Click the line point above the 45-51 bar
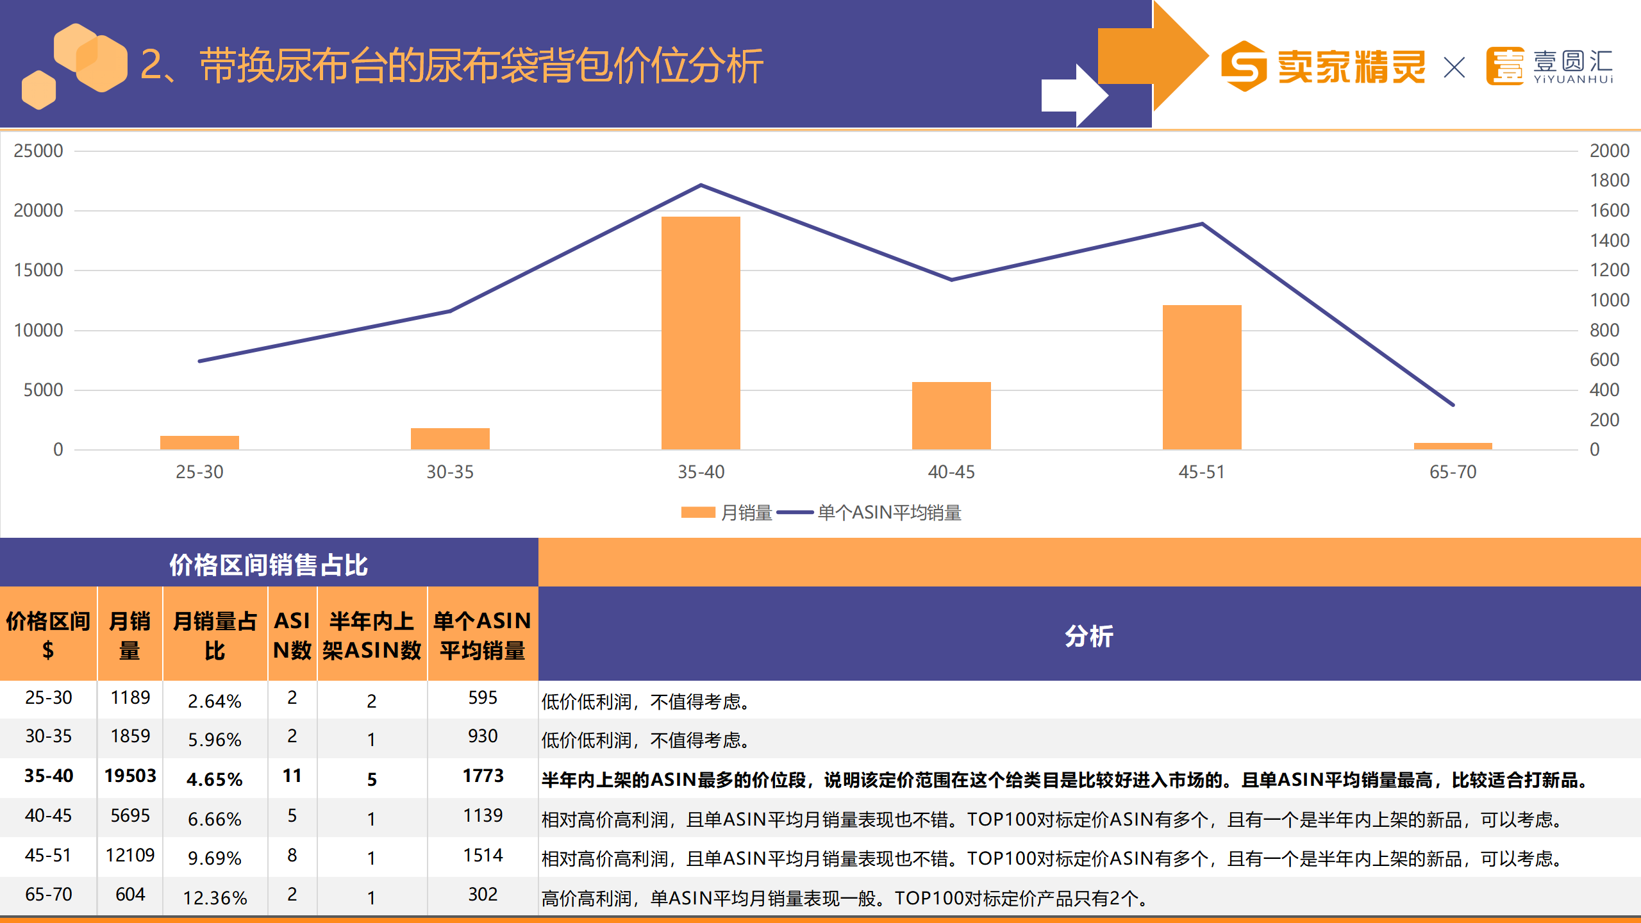This screenshot has height=923, width=1641. (1202, 224)
